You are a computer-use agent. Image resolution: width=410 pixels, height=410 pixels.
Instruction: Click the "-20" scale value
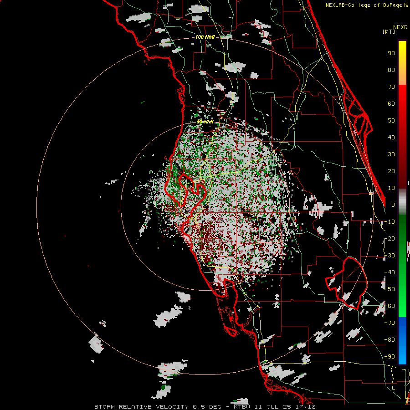coord(389,239)
